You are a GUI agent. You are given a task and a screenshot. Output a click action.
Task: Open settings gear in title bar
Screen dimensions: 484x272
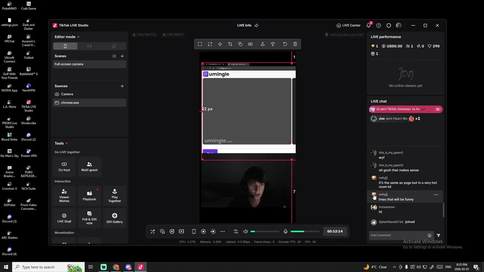coord(389,25)
